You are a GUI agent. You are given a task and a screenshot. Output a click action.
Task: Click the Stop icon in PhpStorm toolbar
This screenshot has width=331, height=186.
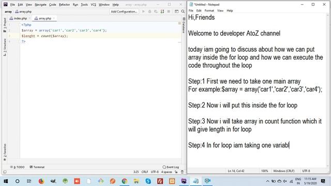169,11
